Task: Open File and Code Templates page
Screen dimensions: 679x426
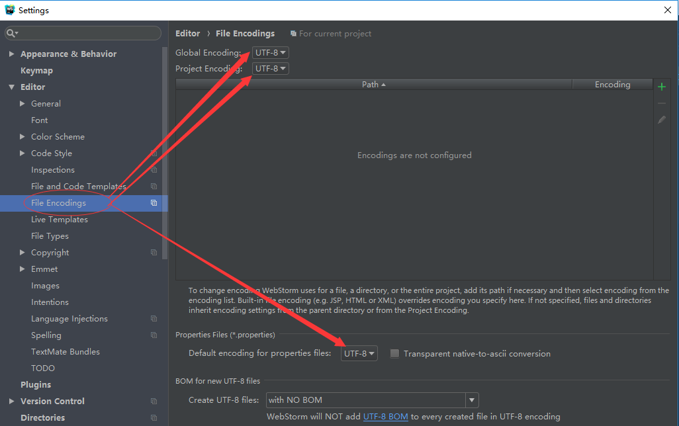Action: coord(78,186)
